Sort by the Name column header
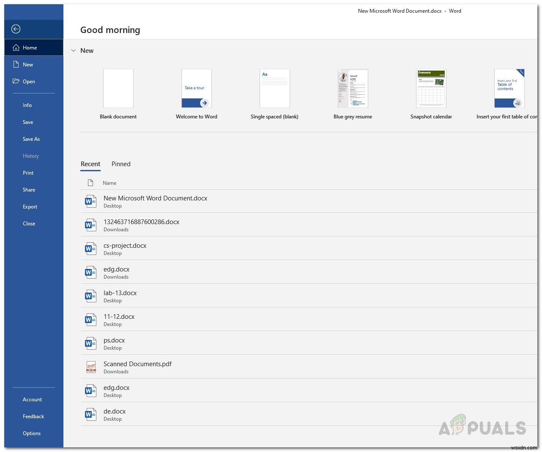The width and height of the screenshot is (542, 452). click(109, 183)
